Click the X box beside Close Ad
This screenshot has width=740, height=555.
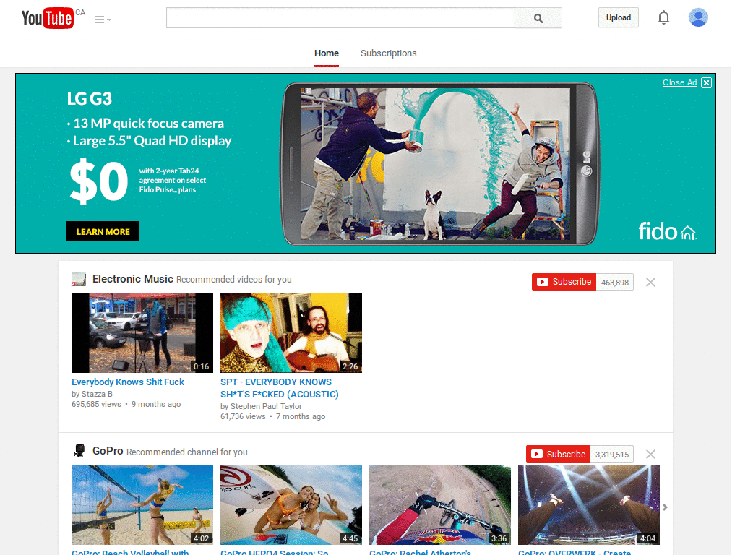point(706,82)
